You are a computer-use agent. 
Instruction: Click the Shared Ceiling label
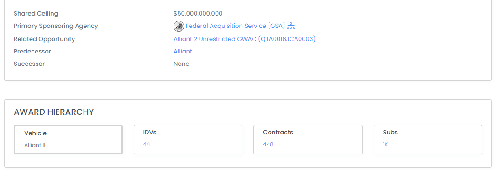click(x=36, y=14)
